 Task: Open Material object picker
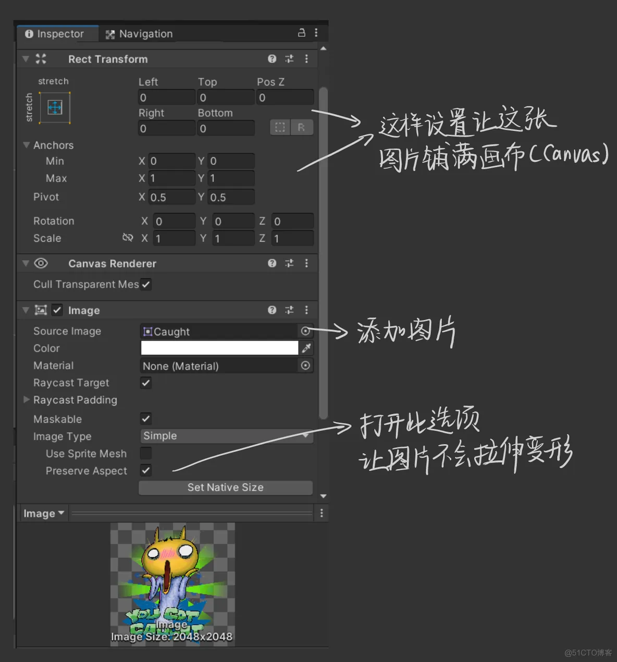coord(305,365)
